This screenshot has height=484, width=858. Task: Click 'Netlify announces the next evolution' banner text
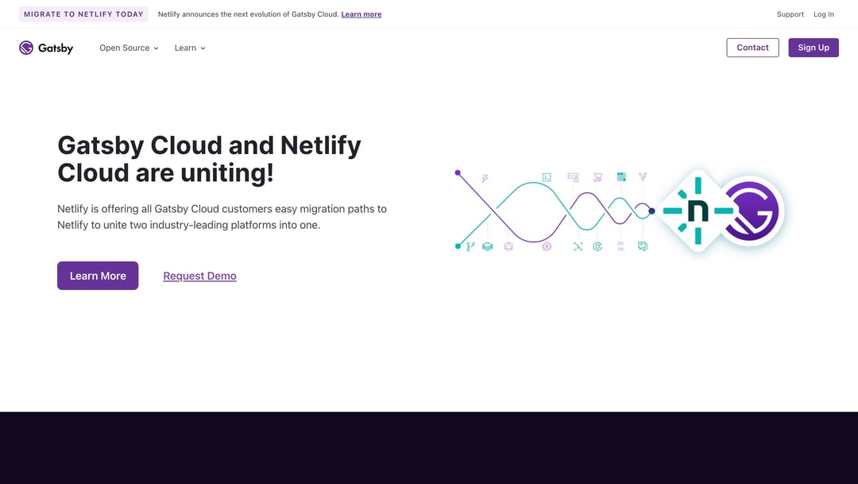249,14
